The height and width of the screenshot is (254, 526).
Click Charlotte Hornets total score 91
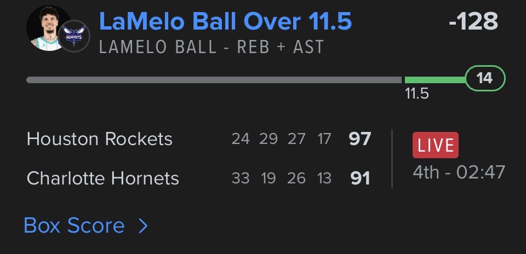360,178
